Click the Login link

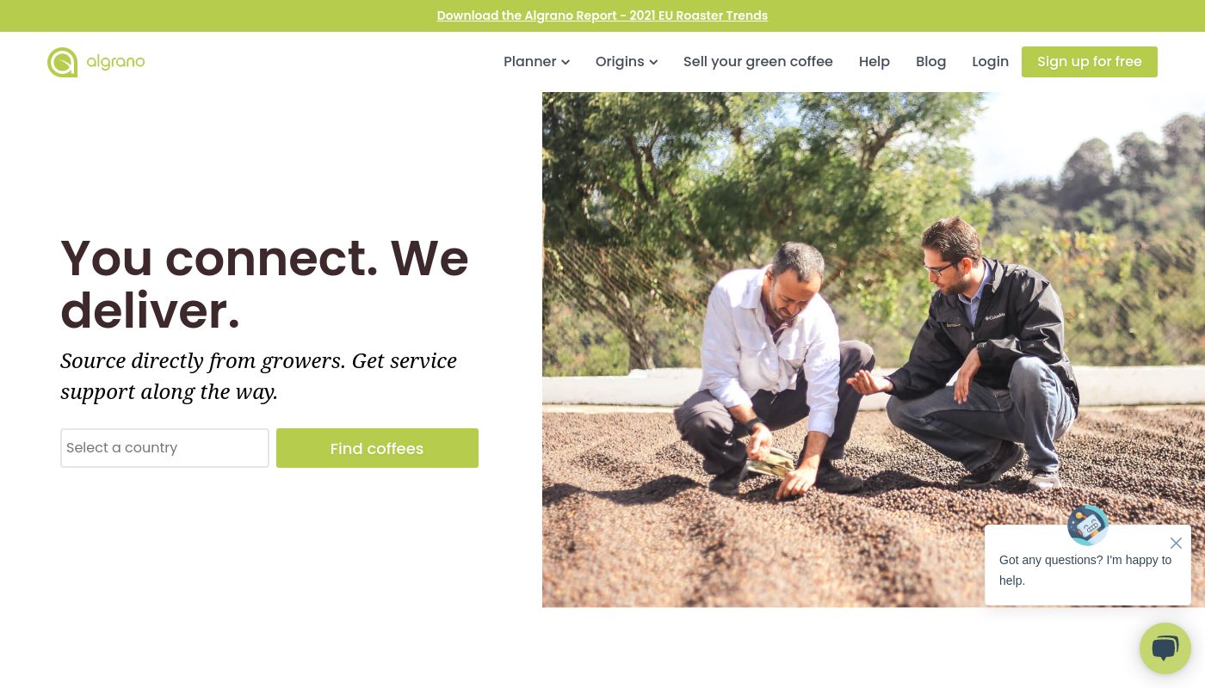pyautogui.click(x=990, y=62)
